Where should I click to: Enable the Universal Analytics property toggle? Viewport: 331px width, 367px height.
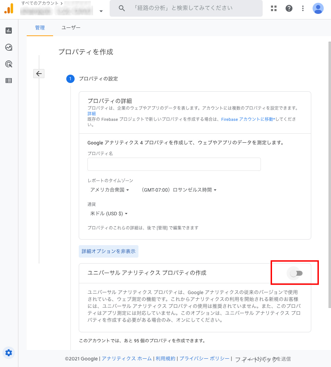click(x=296, y=273)
